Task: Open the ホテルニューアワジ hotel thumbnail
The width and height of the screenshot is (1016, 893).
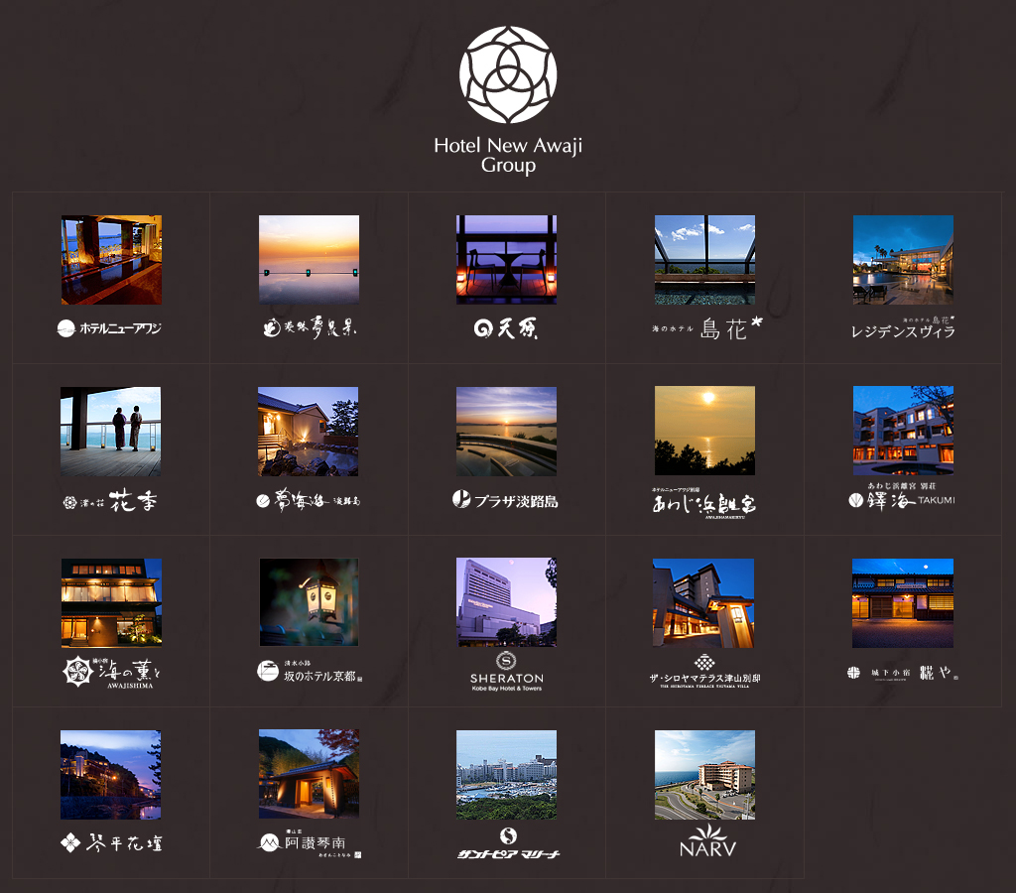Action: pos(111,260)
